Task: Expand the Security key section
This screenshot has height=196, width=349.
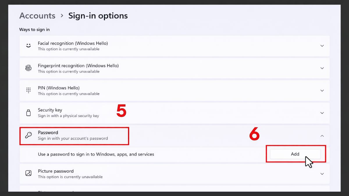Action: tap(322, 113)
